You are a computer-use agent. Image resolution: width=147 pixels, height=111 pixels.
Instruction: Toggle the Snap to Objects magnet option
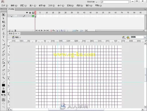click(3, 100)
